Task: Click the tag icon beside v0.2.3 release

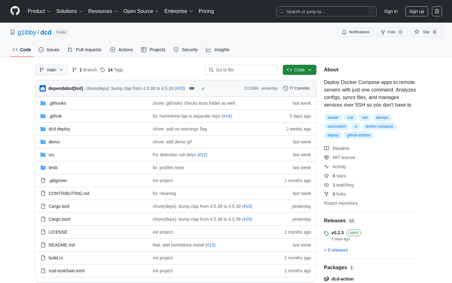Action: coord(326,233)
